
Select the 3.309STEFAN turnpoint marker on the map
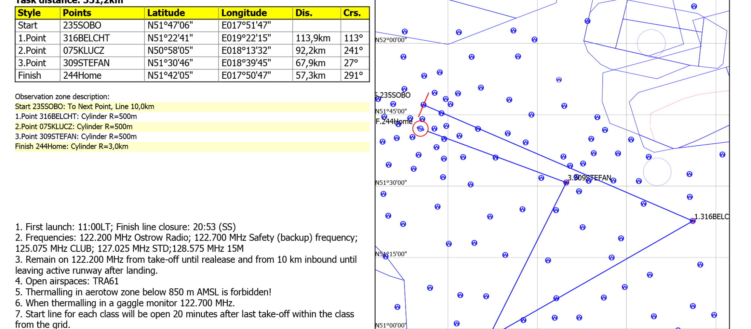click(566, 183)
